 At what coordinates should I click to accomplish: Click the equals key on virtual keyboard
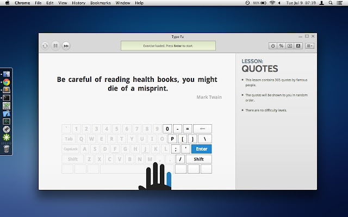188,129
